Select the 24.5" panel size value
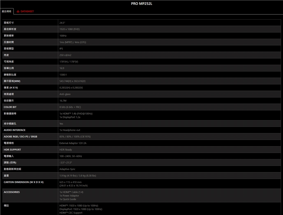The height and width of the screenshot is (215, 283). pos(62,23)
